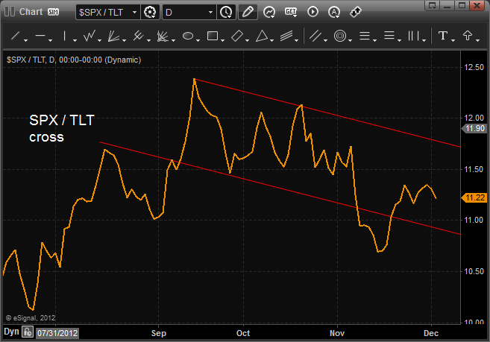Screen dimensions: 490x342
Task: Expand text tool dropdown arrow
Action: click(453, 40)
